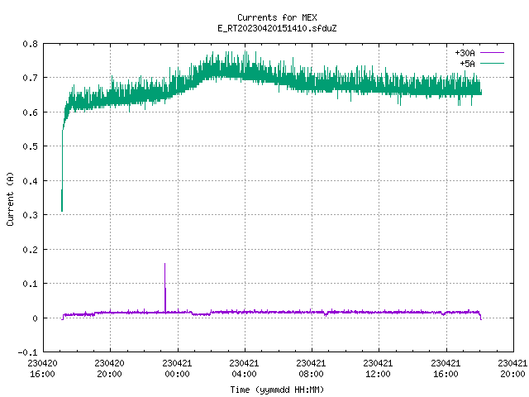The height and width of the screenshot is (397, 529).
Task: Click the y-axis tick value 0.8
Action: pyautogui.click(x=31, y=44)
